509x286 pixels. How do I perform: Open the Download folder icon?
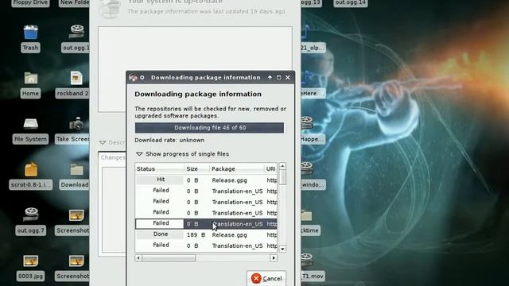tap(76, 169)
